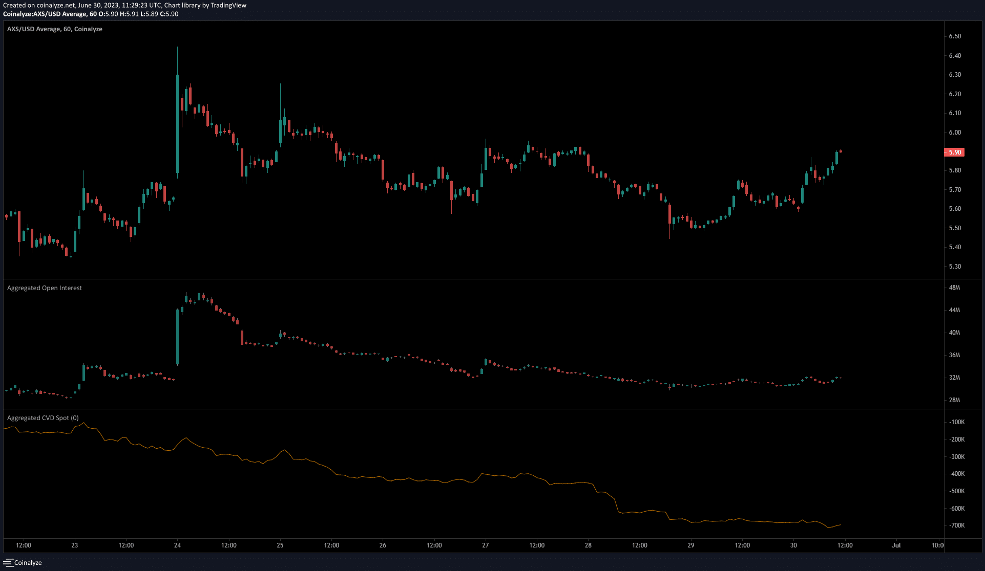Click the 5.50 price axis label
This screenshot has height=571, width=985.
tap(955, 228)
